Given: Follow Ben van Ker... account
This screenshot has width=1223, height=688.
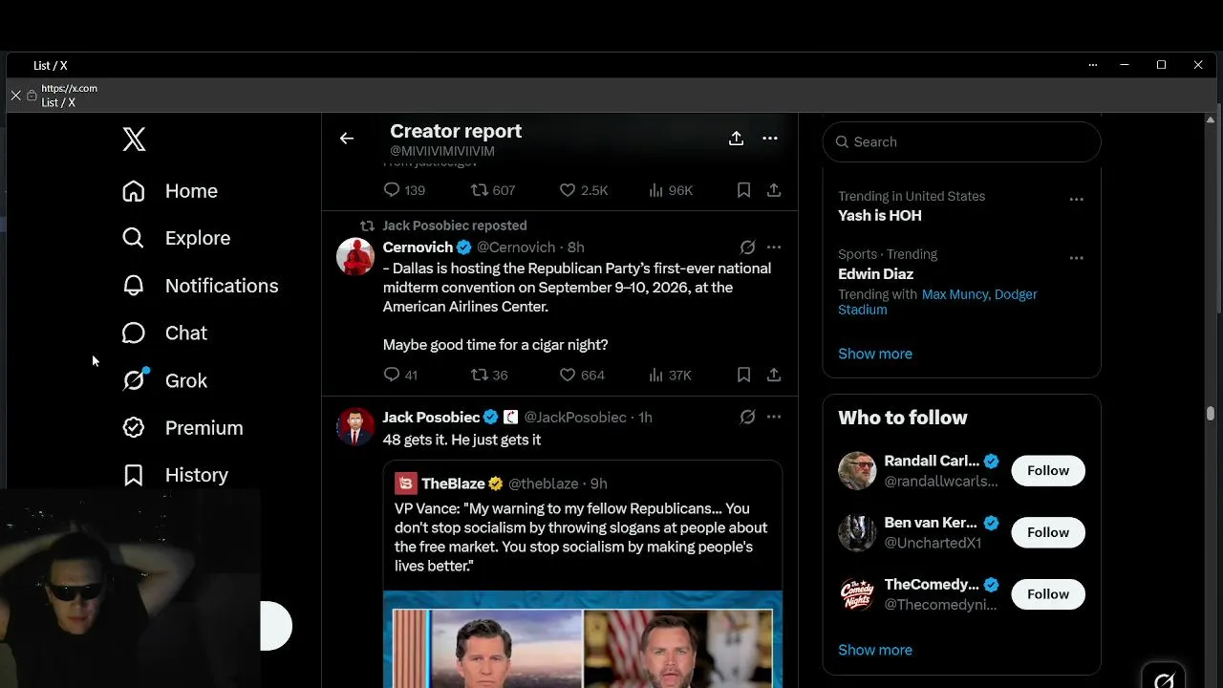Looking at the screenshot, I should coord(1048,532).
